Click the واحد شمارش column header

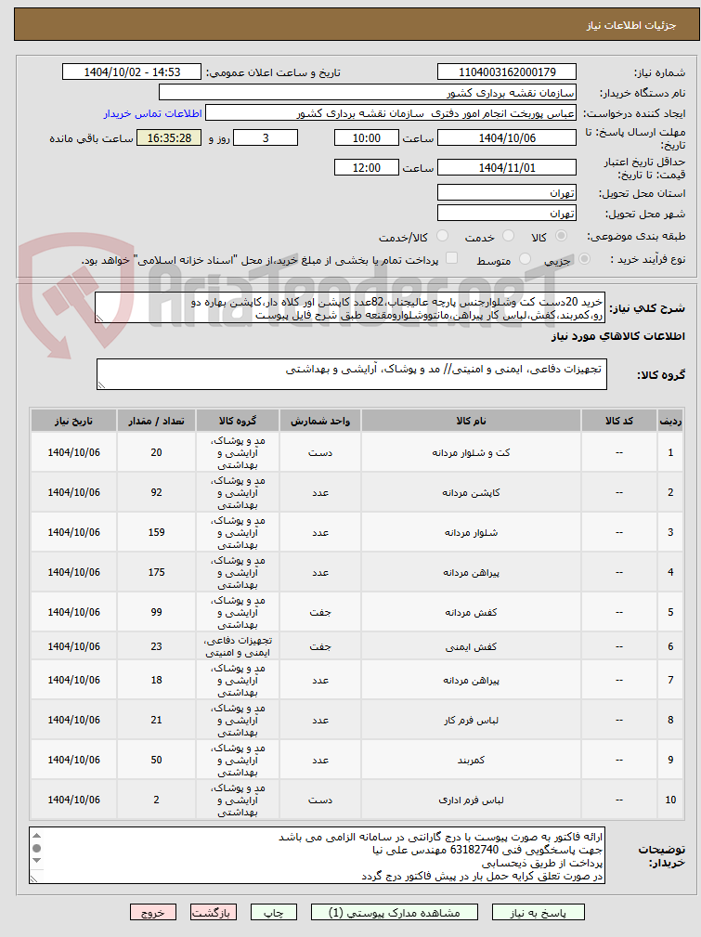point(320,421)
